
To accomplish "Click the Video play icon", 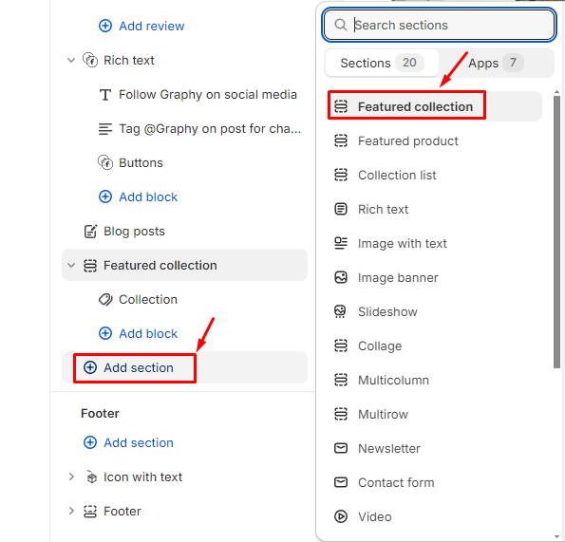I will 341,516.
